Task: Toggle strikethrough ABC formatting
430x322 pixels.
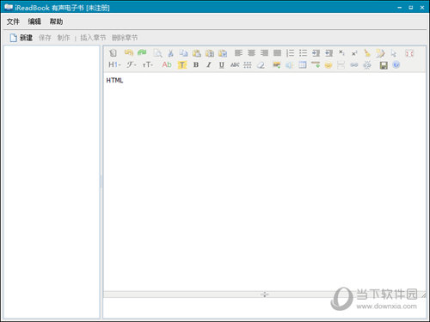Action: coord(235,65)
